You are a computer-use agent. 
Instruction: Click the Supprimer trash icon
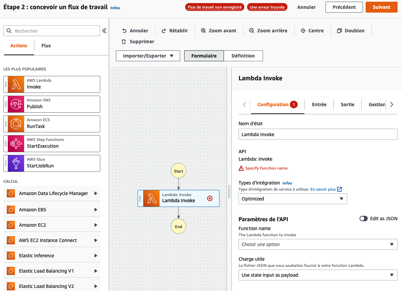(x=124, y=42)
